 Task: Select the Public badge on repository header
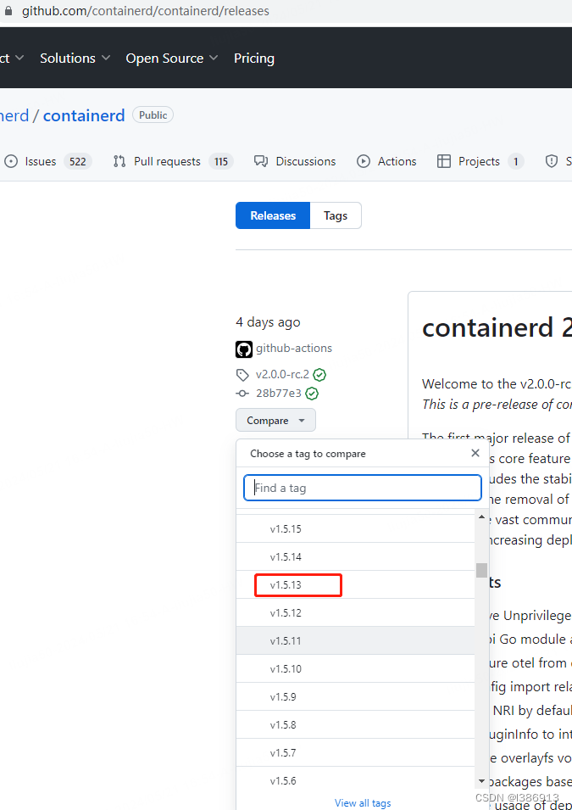click(152, 115)
